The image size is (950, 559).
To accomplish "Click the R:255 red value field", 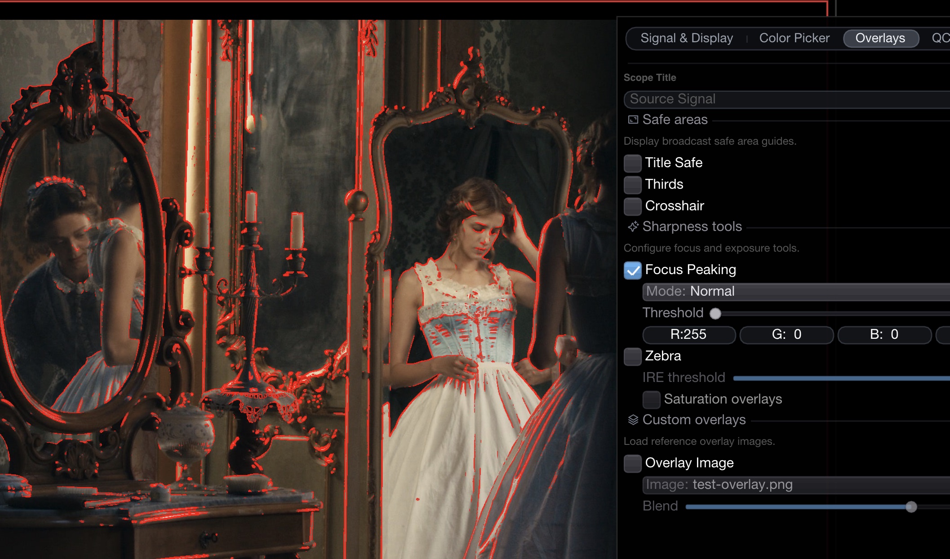I will point(688,335).
